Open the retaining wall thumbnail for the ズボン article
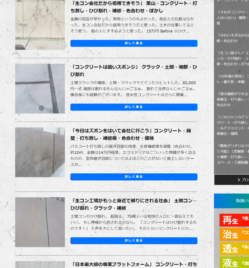249x268 pixels. point(40,152)
